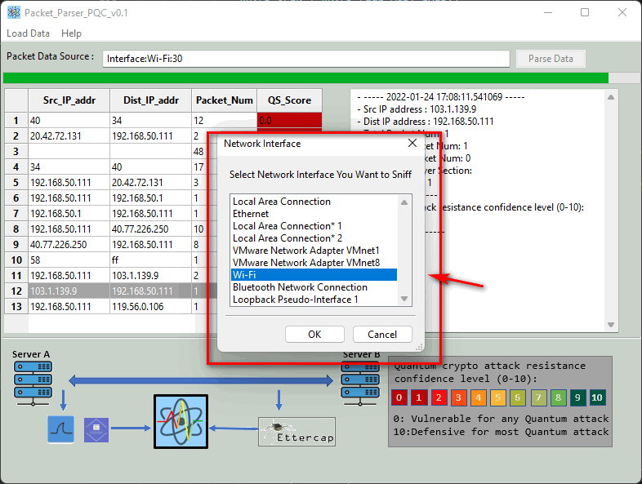642x484 pixels.
Task: Choose VMware Network Adapter VMnet8
Action: (x=314, y=263)
